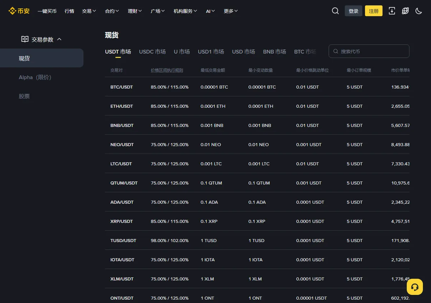The image size is (431, 303).
Task: Open the search magnifier icon in header
Action: click(335, 11)
